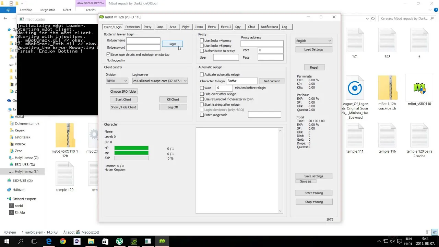439x247 pixels.
Task: Click the EXP progress bar
Action: (x=131, y=158)
